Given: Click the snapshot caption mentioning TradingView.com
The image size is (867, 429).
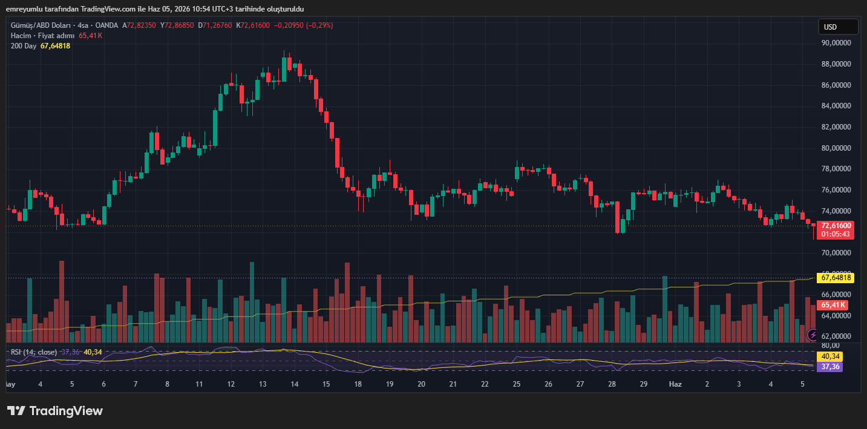Looking at the screenshot, I should tap(155, 9).
